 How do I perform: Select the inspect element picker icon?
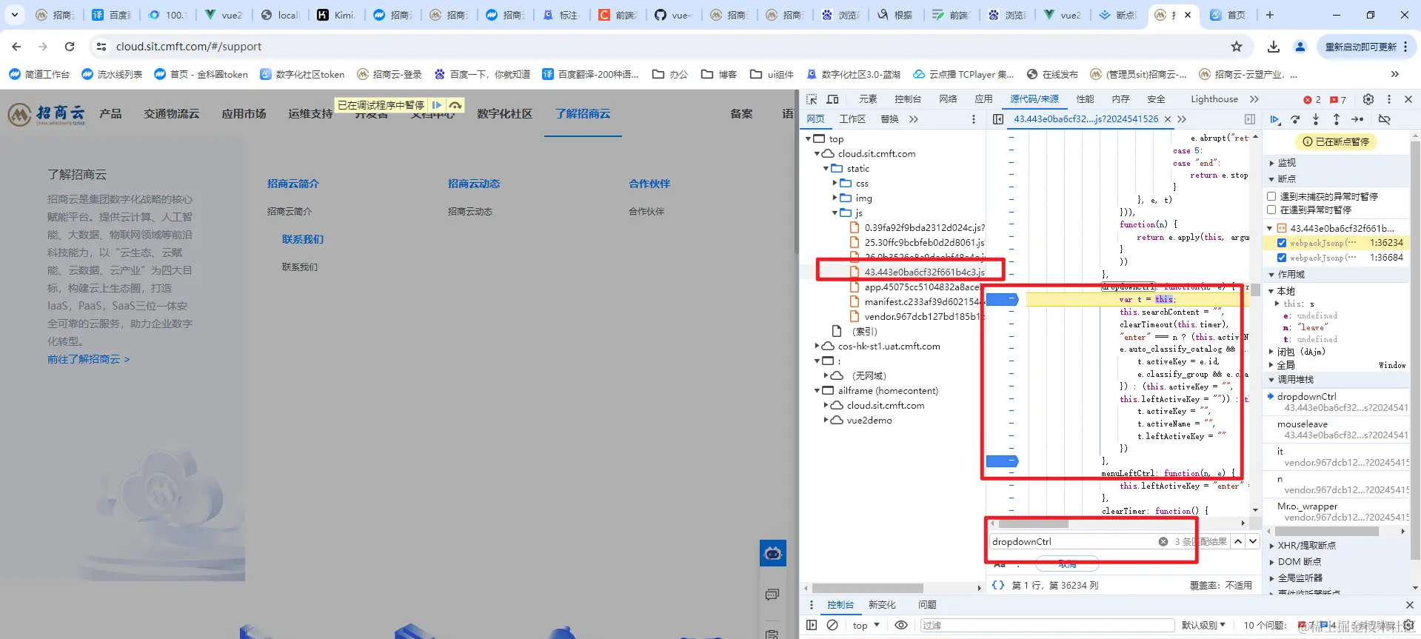(x=812, y=99)
